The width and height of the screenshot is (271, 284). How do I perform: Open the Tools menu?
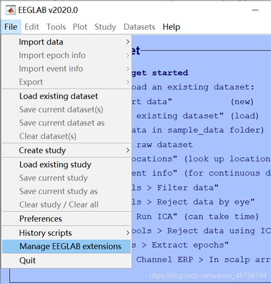click(56, 27)
